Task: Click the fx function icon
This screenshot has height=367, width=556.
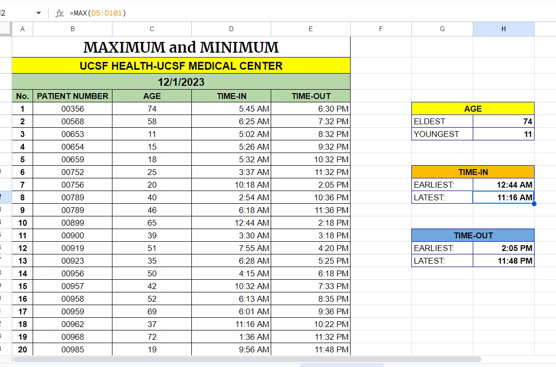Action: click(59, 13)
